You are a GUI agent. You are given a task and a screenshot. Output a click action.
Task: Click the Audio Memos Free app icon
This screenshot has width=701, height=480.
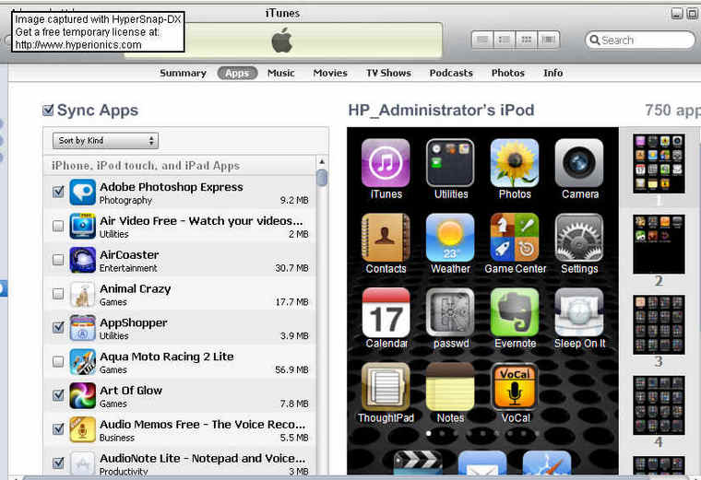[x=83, y=429]
